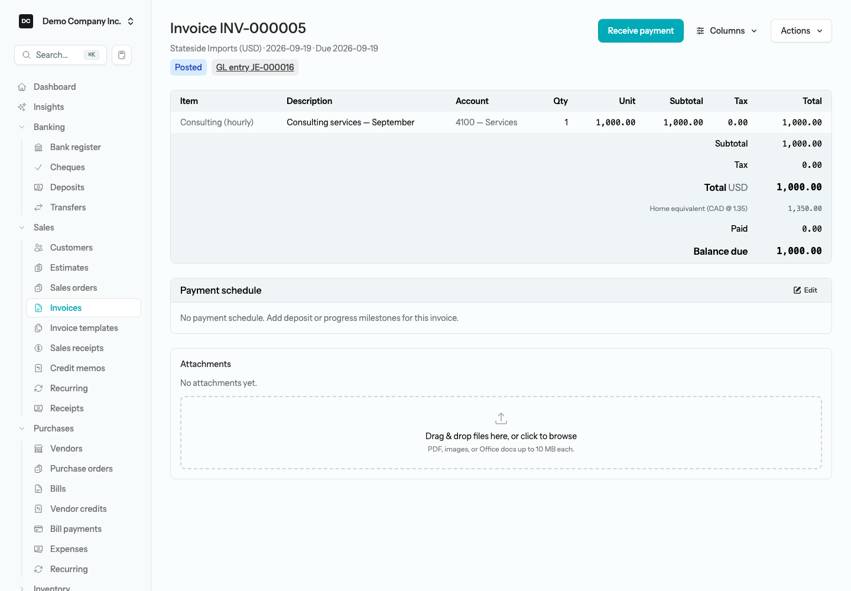
Task: Open Recurring under the Sales section
Action: click(83, 388)
